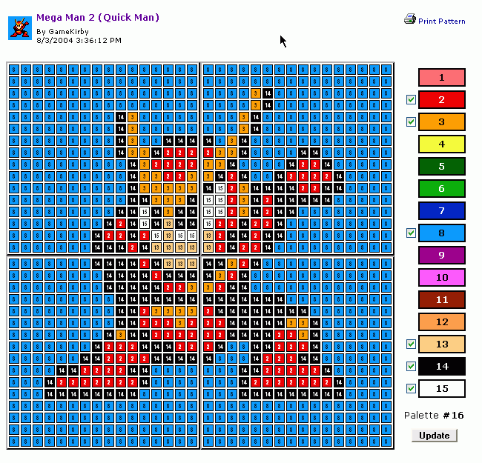The image size is (482, 463).
Task: Click the Quick Man avatar thumbnail
Action: tap(20, 28)
